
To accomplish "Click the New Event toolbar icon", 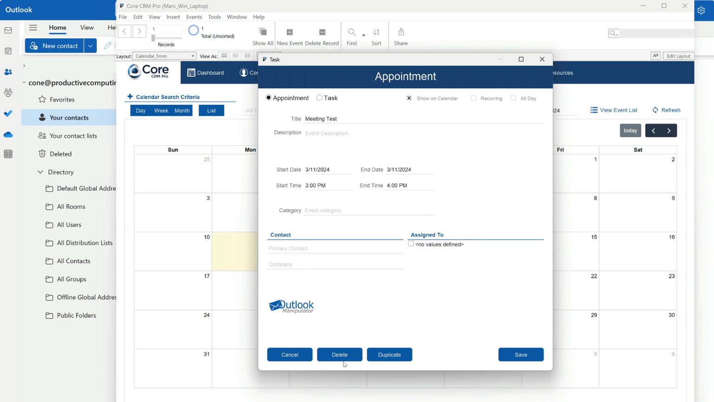I will point(290,33).
